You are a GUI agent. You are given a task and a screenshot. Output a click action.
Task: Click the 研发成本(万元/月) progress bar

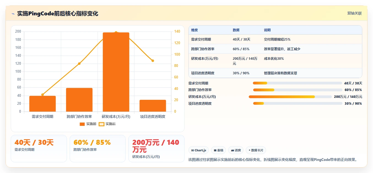pyautogui.click(x=290, y=97)
